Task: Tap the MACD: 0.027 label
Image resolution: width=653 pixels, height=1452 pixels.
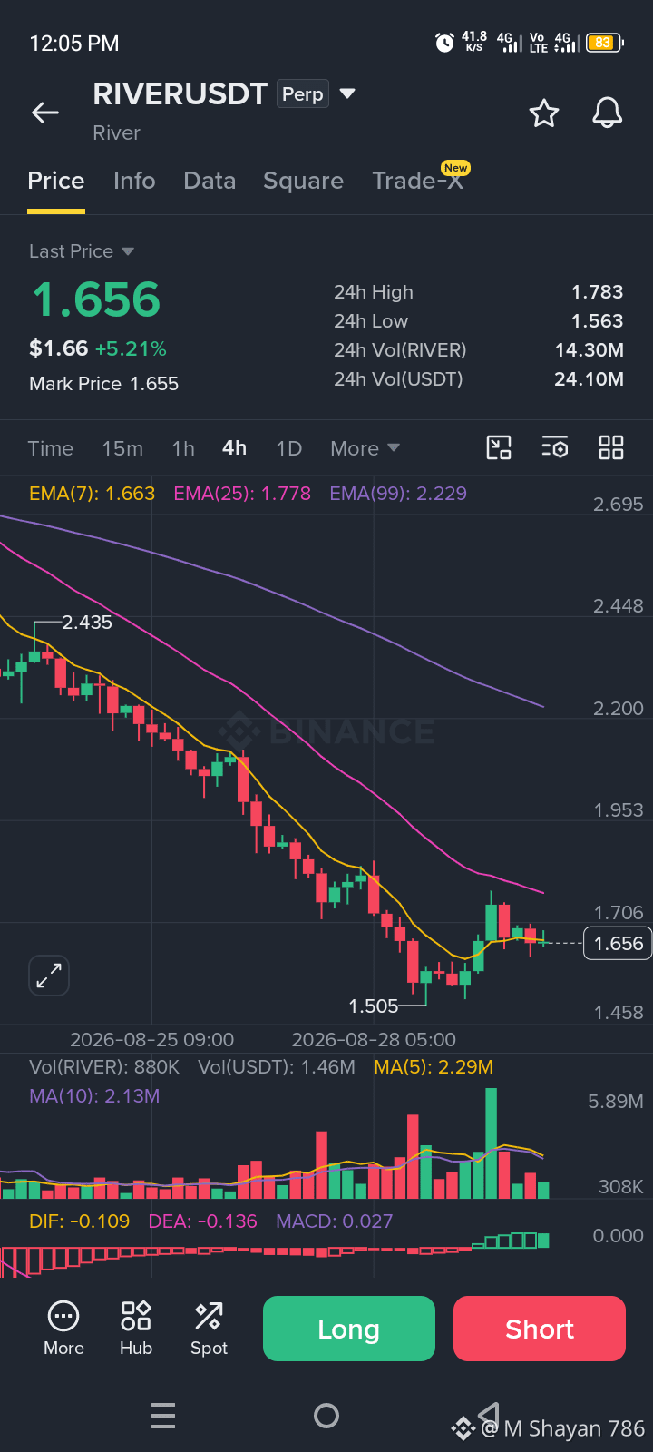Action: pos(335,1221)
